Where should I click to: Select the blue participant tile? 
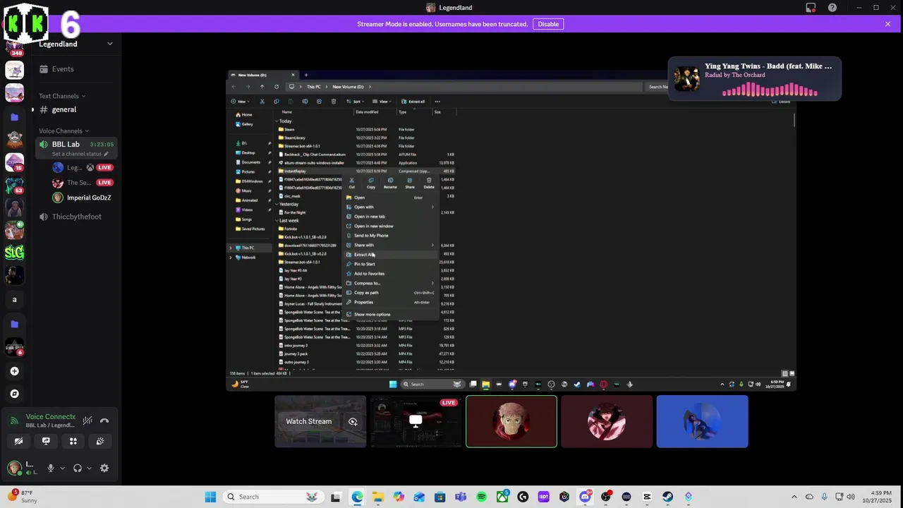point(702,421)
